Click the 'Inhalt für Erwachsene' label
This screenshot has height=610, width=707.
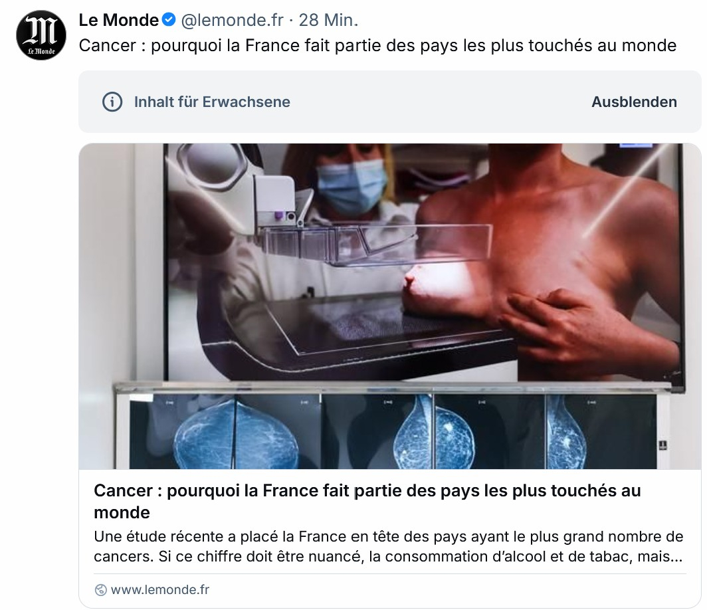(x=212, y=102)
